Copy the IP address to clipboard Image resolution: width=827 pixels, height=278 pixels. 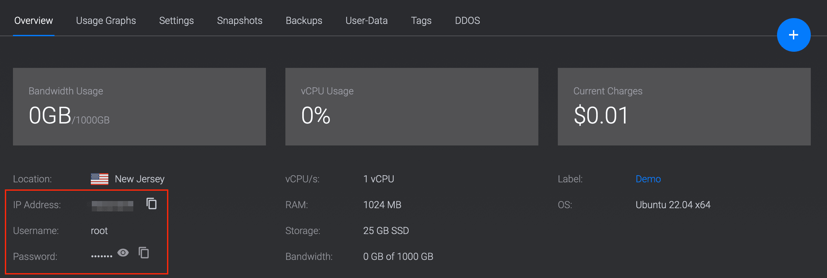click(x=151, y=204)
